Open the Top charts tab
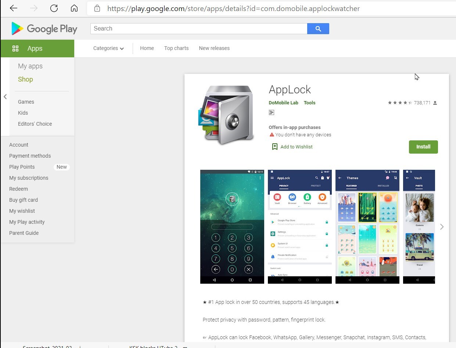This screenshot has height=348, width=456. [x=176, y=48]
